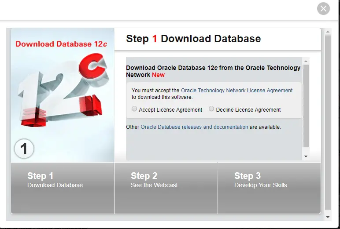Switch to Step 3 Develop Your Skills tab
340x229 pixels.
pyautogui.click(x=269, y=188)
